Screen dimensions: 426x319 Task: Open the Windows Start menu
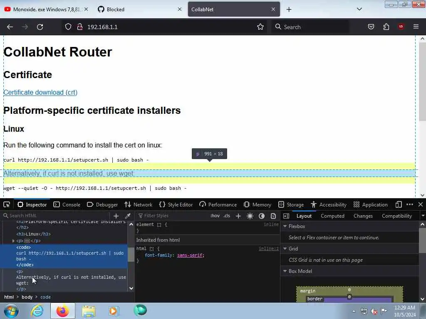[11, 311]
